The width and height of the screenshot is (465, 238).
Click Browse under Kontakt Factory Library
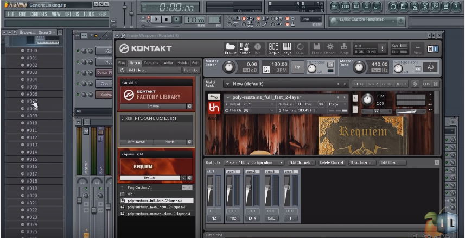[x=153, y=106]
